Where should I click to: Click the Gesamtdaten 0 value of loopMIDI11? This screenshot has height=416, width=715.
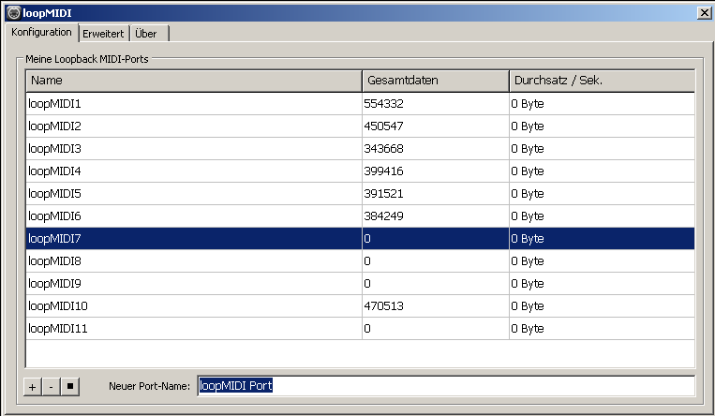point(367,329)
